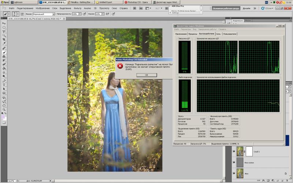The image size is (293, 183).
Task: Switch to the Процессы tab in Task Manager
Action: (193, 34)
